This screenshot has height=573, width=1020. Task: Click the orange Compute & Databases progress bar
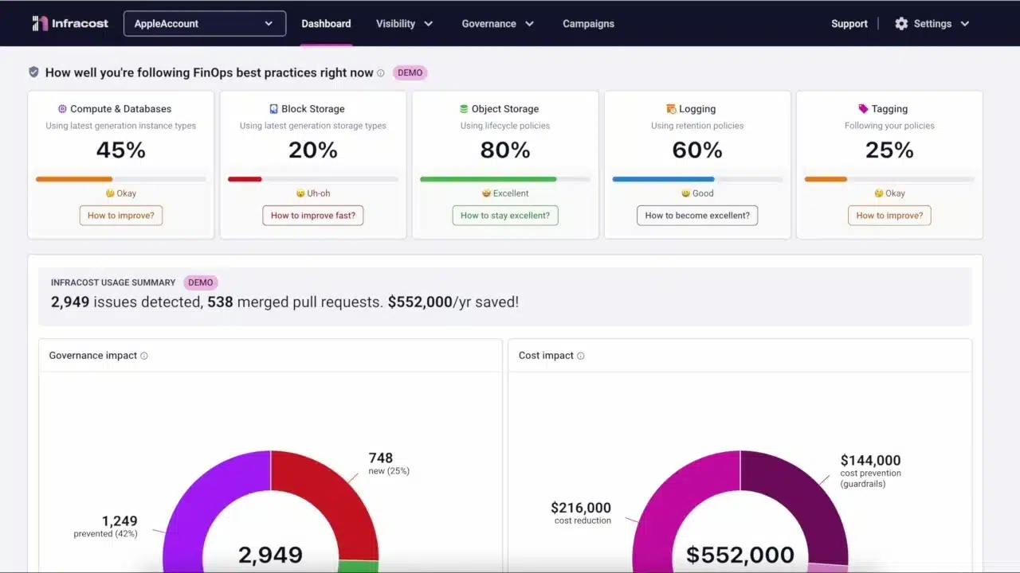pyautogui.click(x=74, y=179)
